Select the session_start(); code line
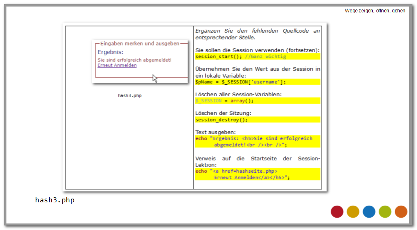 click(x=257, y=57)
